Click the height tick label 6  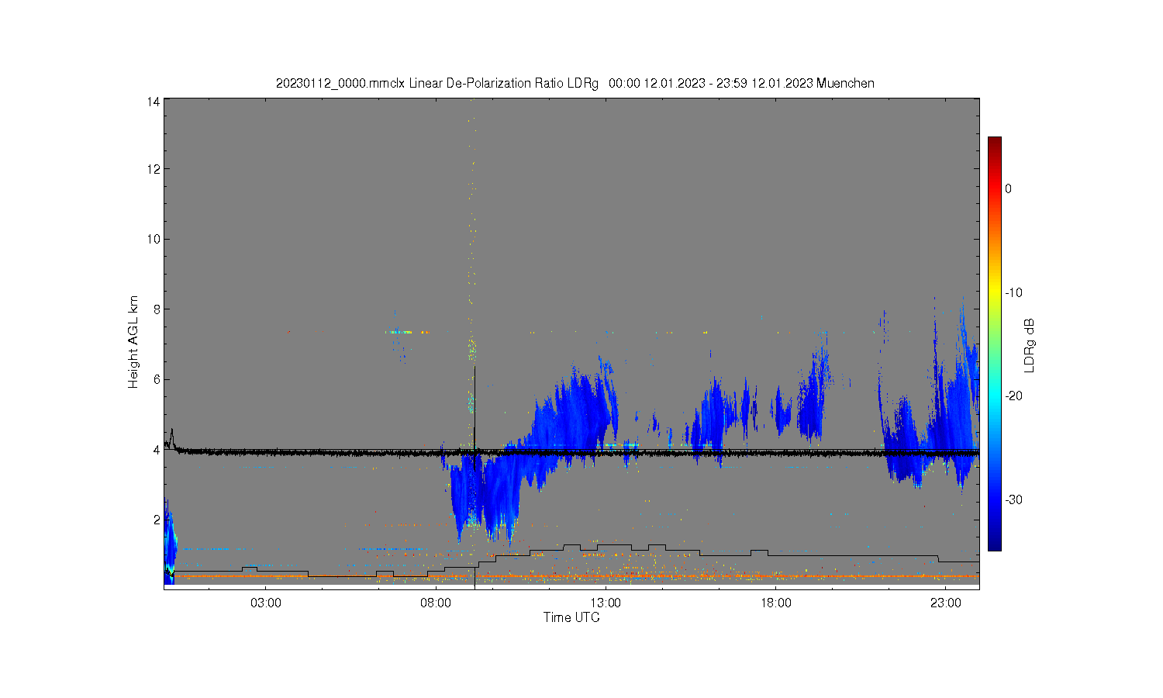tap(157, 379)
